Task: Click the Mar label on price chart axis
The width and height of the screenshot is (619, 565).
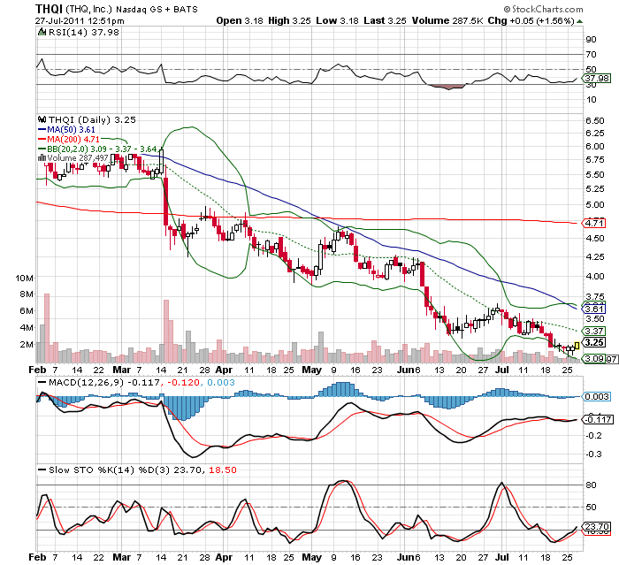Action: [x=121, y=370]
